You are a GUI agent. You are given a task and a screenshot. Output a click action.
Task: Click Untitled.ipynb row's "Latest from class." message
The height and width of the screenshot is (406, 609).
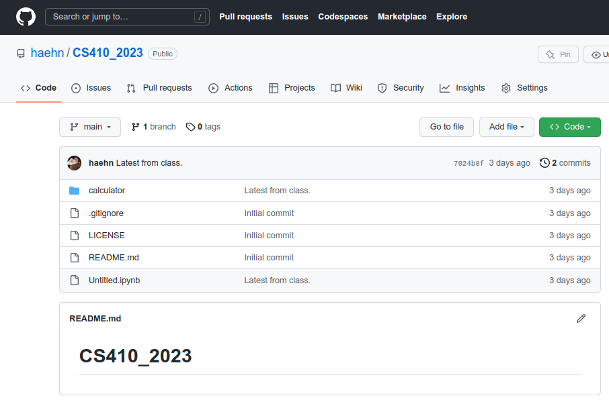(278, 281)
